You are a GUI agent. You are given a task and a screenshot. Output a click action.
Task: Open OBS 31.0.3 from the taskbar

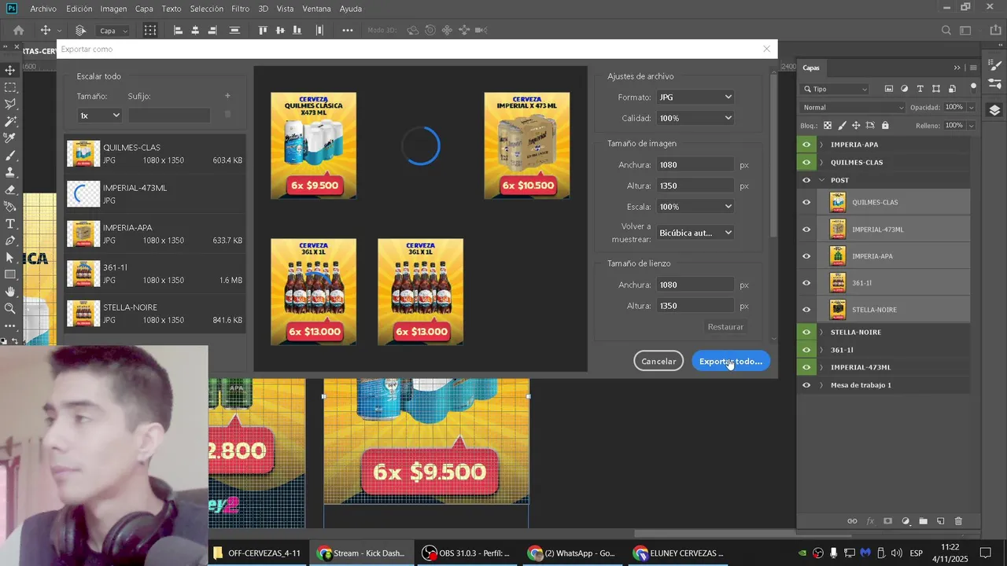(x=466, y=553)
